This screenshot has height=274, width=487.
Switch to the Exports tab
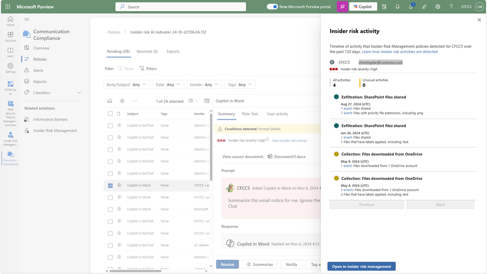click(173, 51)
